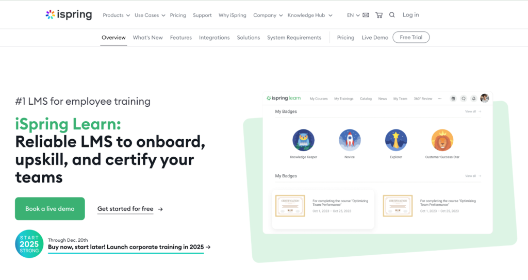Open Pricing in the top navigation
This screenshot has height=280, width=528.
coord(178,15)
